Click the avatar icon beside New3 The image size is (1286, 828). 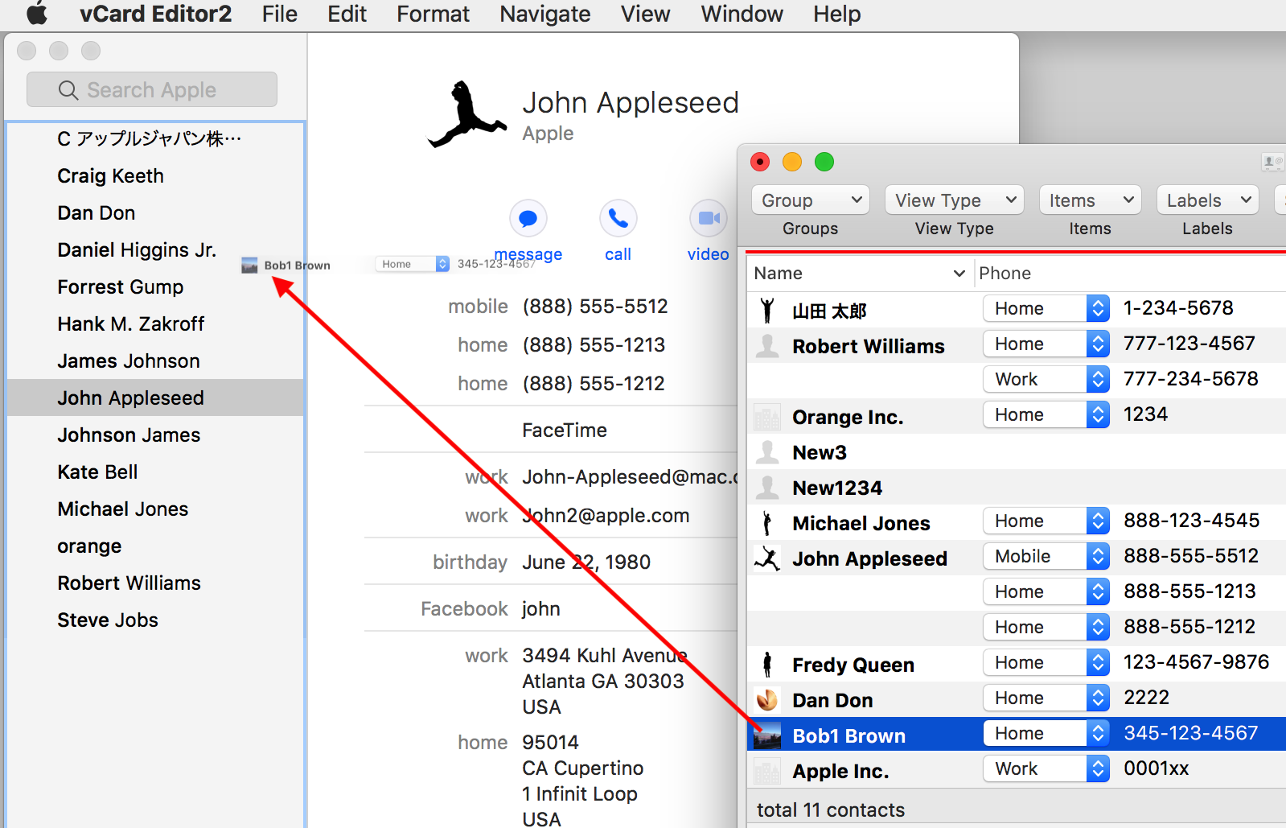(767, 451)
